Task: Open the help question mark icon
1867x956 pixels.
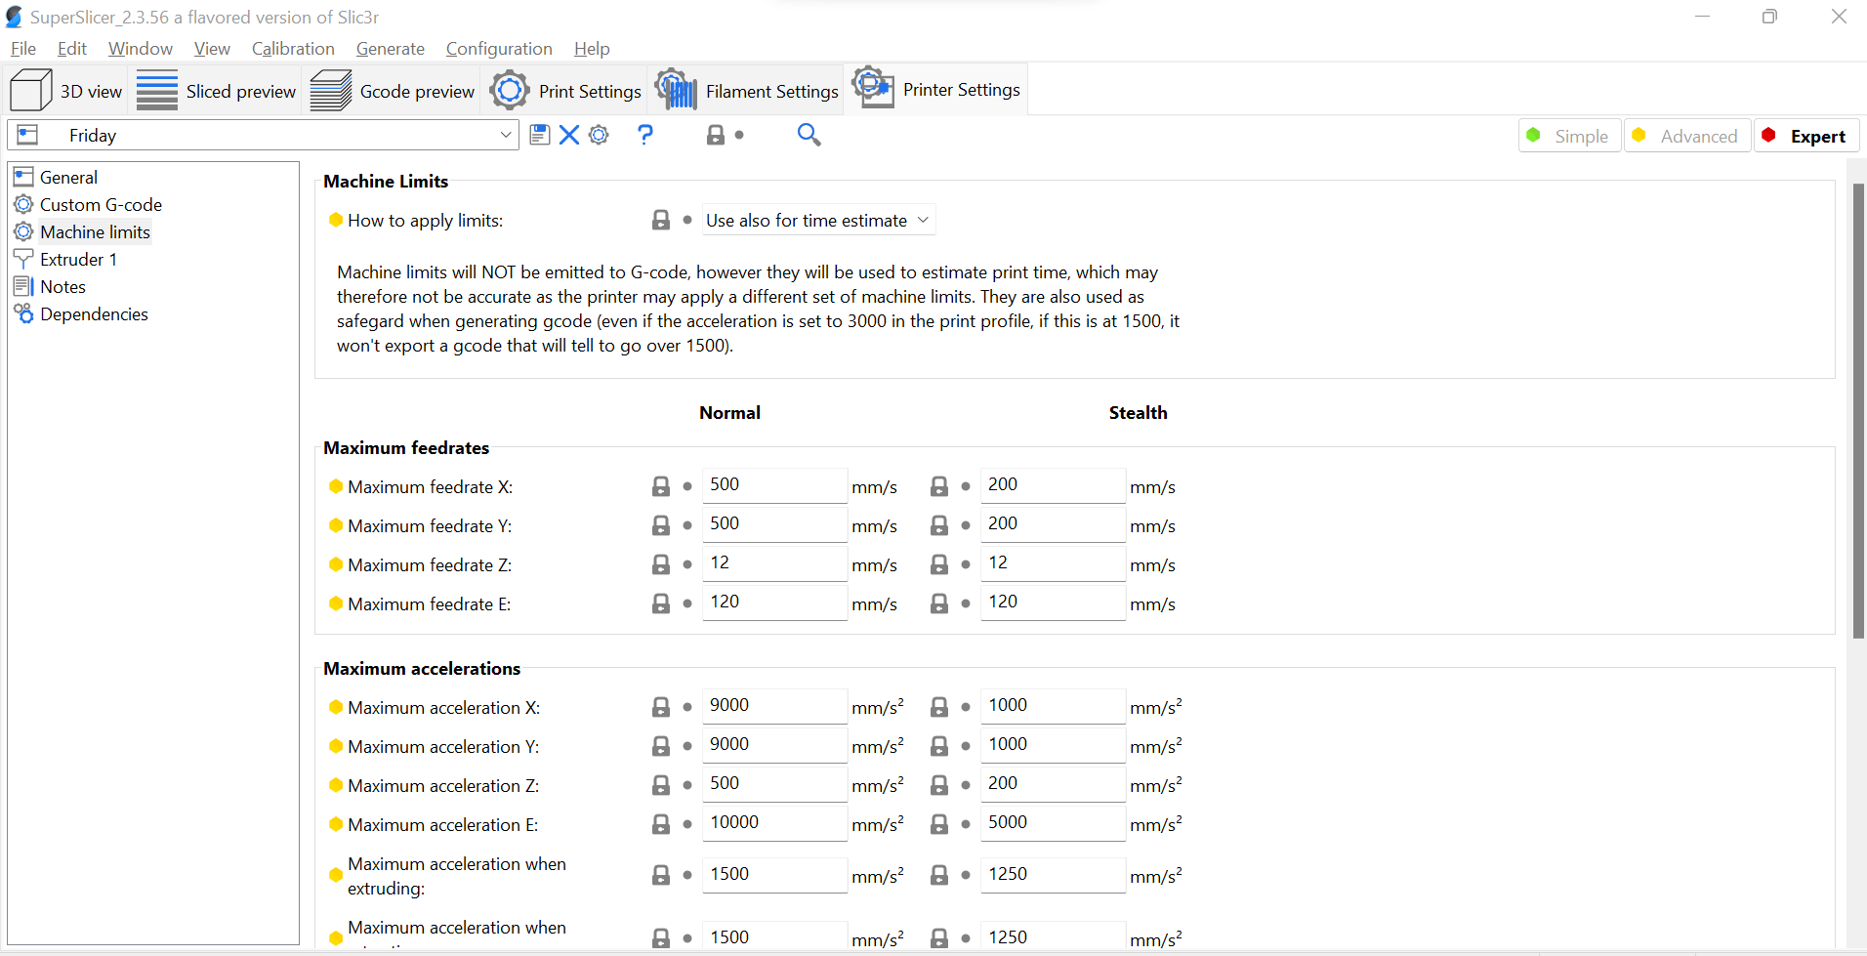Action: click(645, 135)
